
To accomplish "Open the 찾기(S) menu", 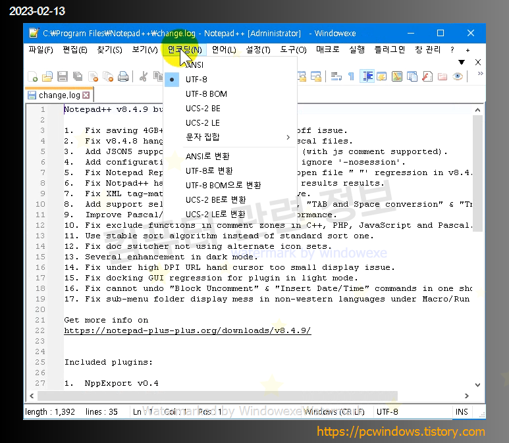I will pos(109,49).
